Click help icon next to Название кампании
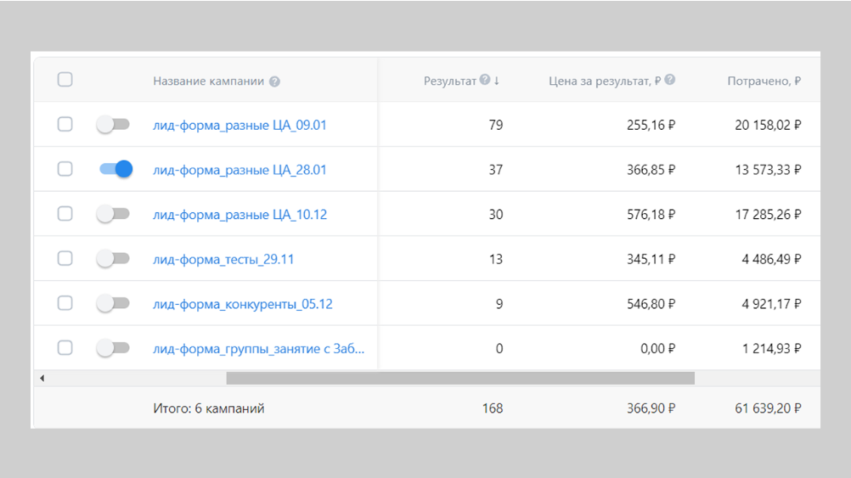This screenshot has height=478, width=851. (x=274, y=82)
